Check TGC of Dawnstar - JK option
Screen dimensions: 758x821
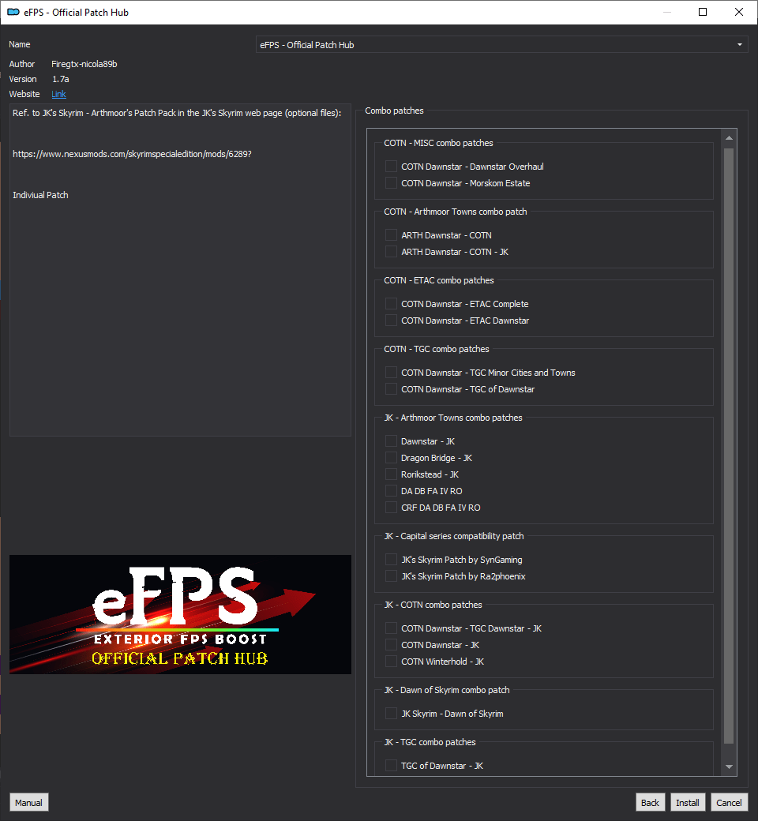(391, 766)
